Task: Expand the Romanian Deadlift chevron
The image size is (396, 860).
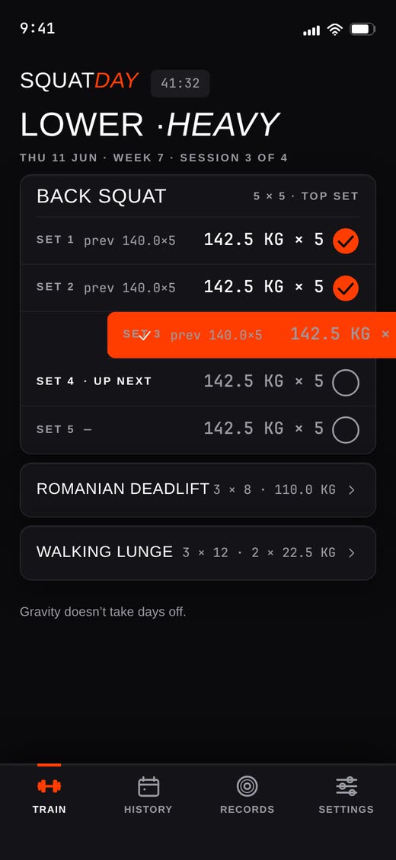Action: pyautogui.click(x=352, y=490)
